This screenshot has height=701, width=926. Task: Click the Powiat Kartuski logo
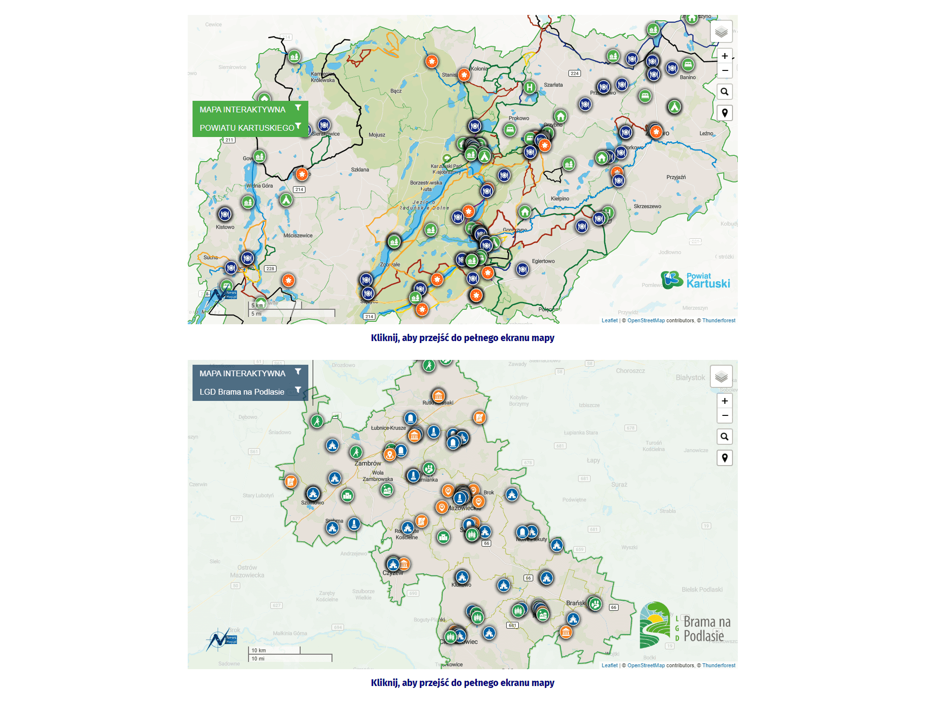pyautogui.click(x=695, y=280)
